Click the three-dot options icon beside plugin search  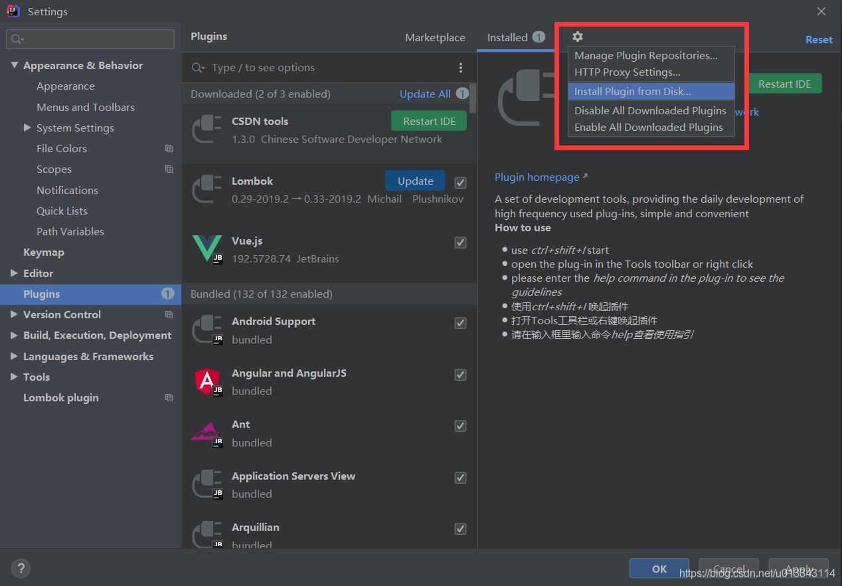click(x=461, y=68)
